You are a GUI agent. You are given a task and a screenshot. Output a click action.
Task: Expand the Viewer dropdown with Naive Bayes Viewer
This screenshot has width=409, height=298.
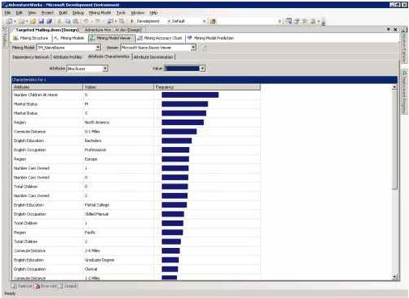(193, 48)
